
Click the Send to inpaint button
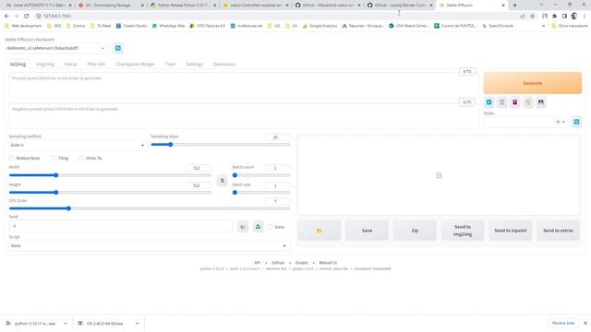click(511, 231)
